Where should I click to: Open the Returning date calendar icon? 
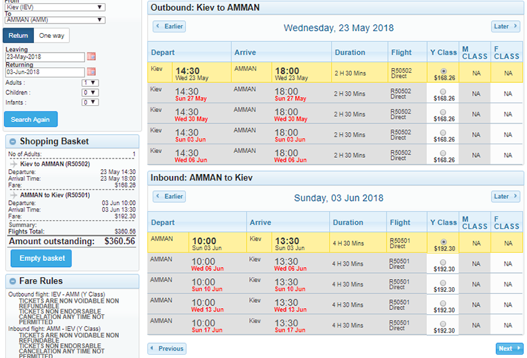91,71
